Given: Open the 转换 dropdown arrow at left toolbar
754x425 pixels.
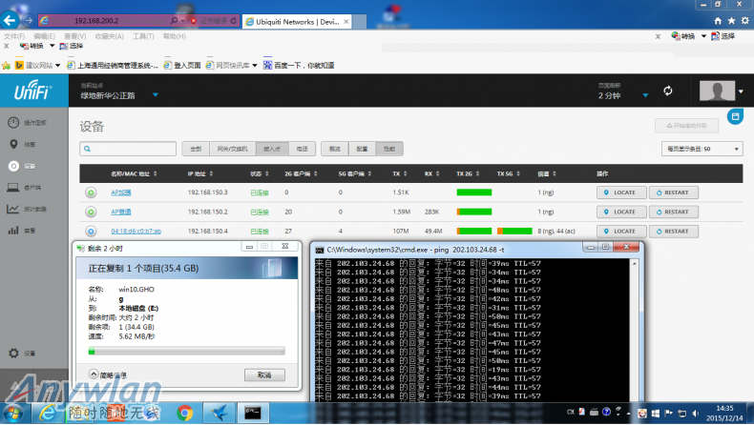Looking at the screenshot, I should [x=52, y=46].
